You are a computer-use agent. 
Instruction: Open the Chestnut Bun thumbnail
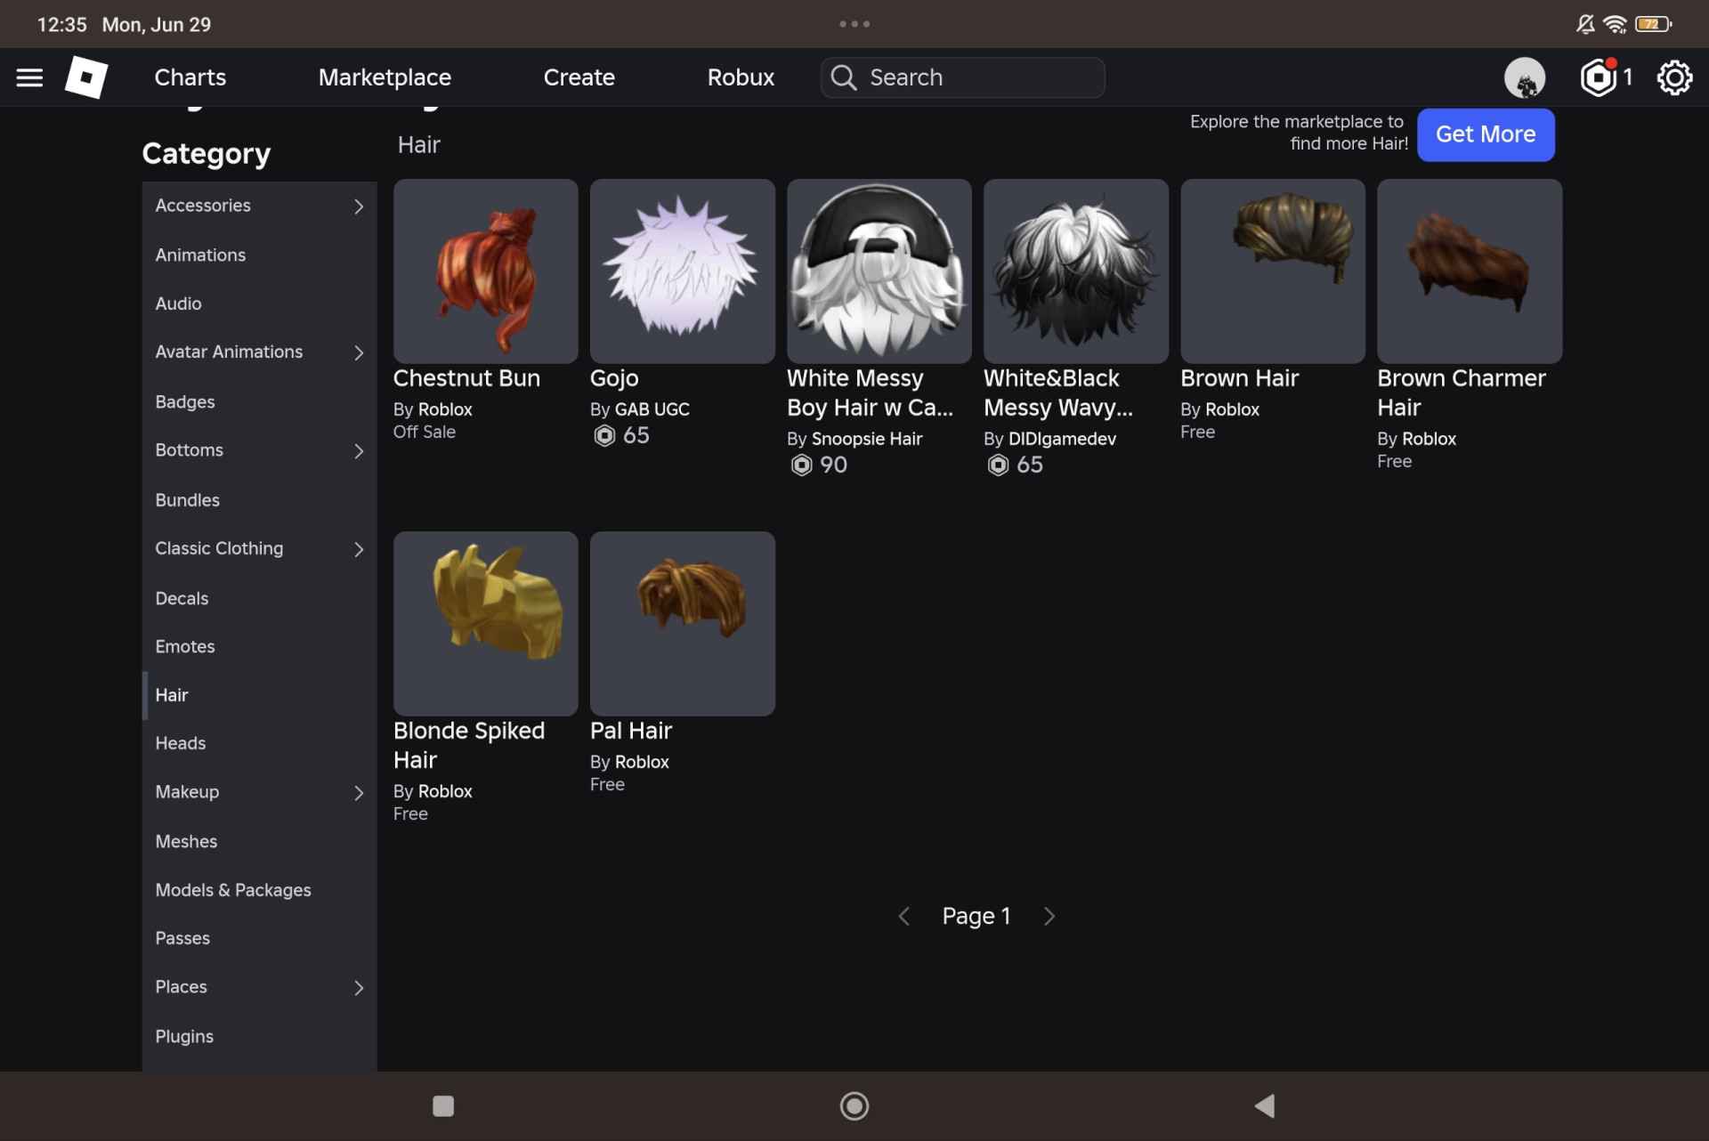[x=486, y=271]
